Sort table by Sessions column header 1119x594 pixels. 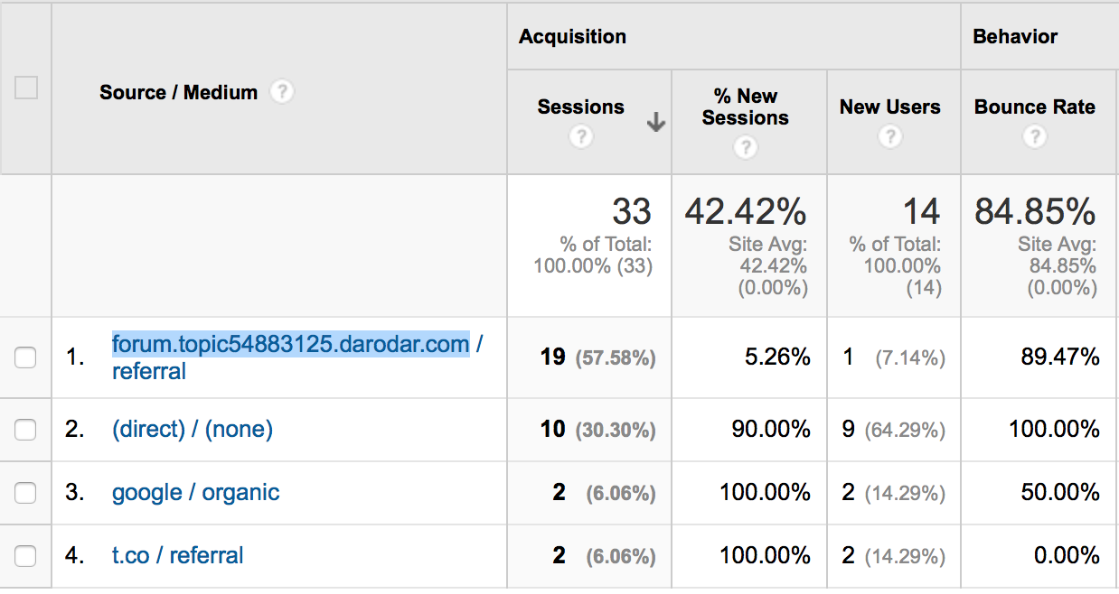click(580, 107)
